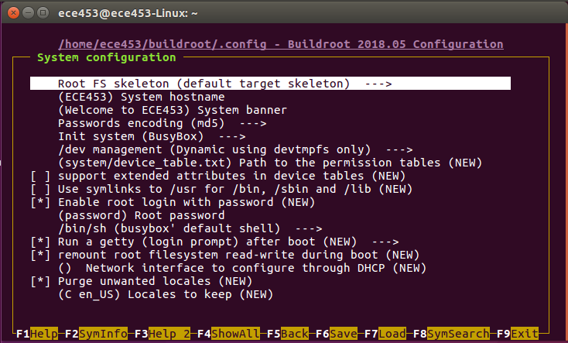Close the terminal window

[x=11, y=13]
